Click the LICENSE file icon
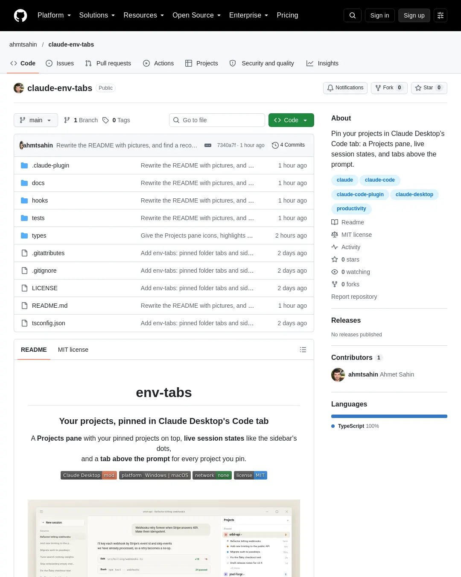The height and width of the screenshot is (577, 461). (24, 288)
